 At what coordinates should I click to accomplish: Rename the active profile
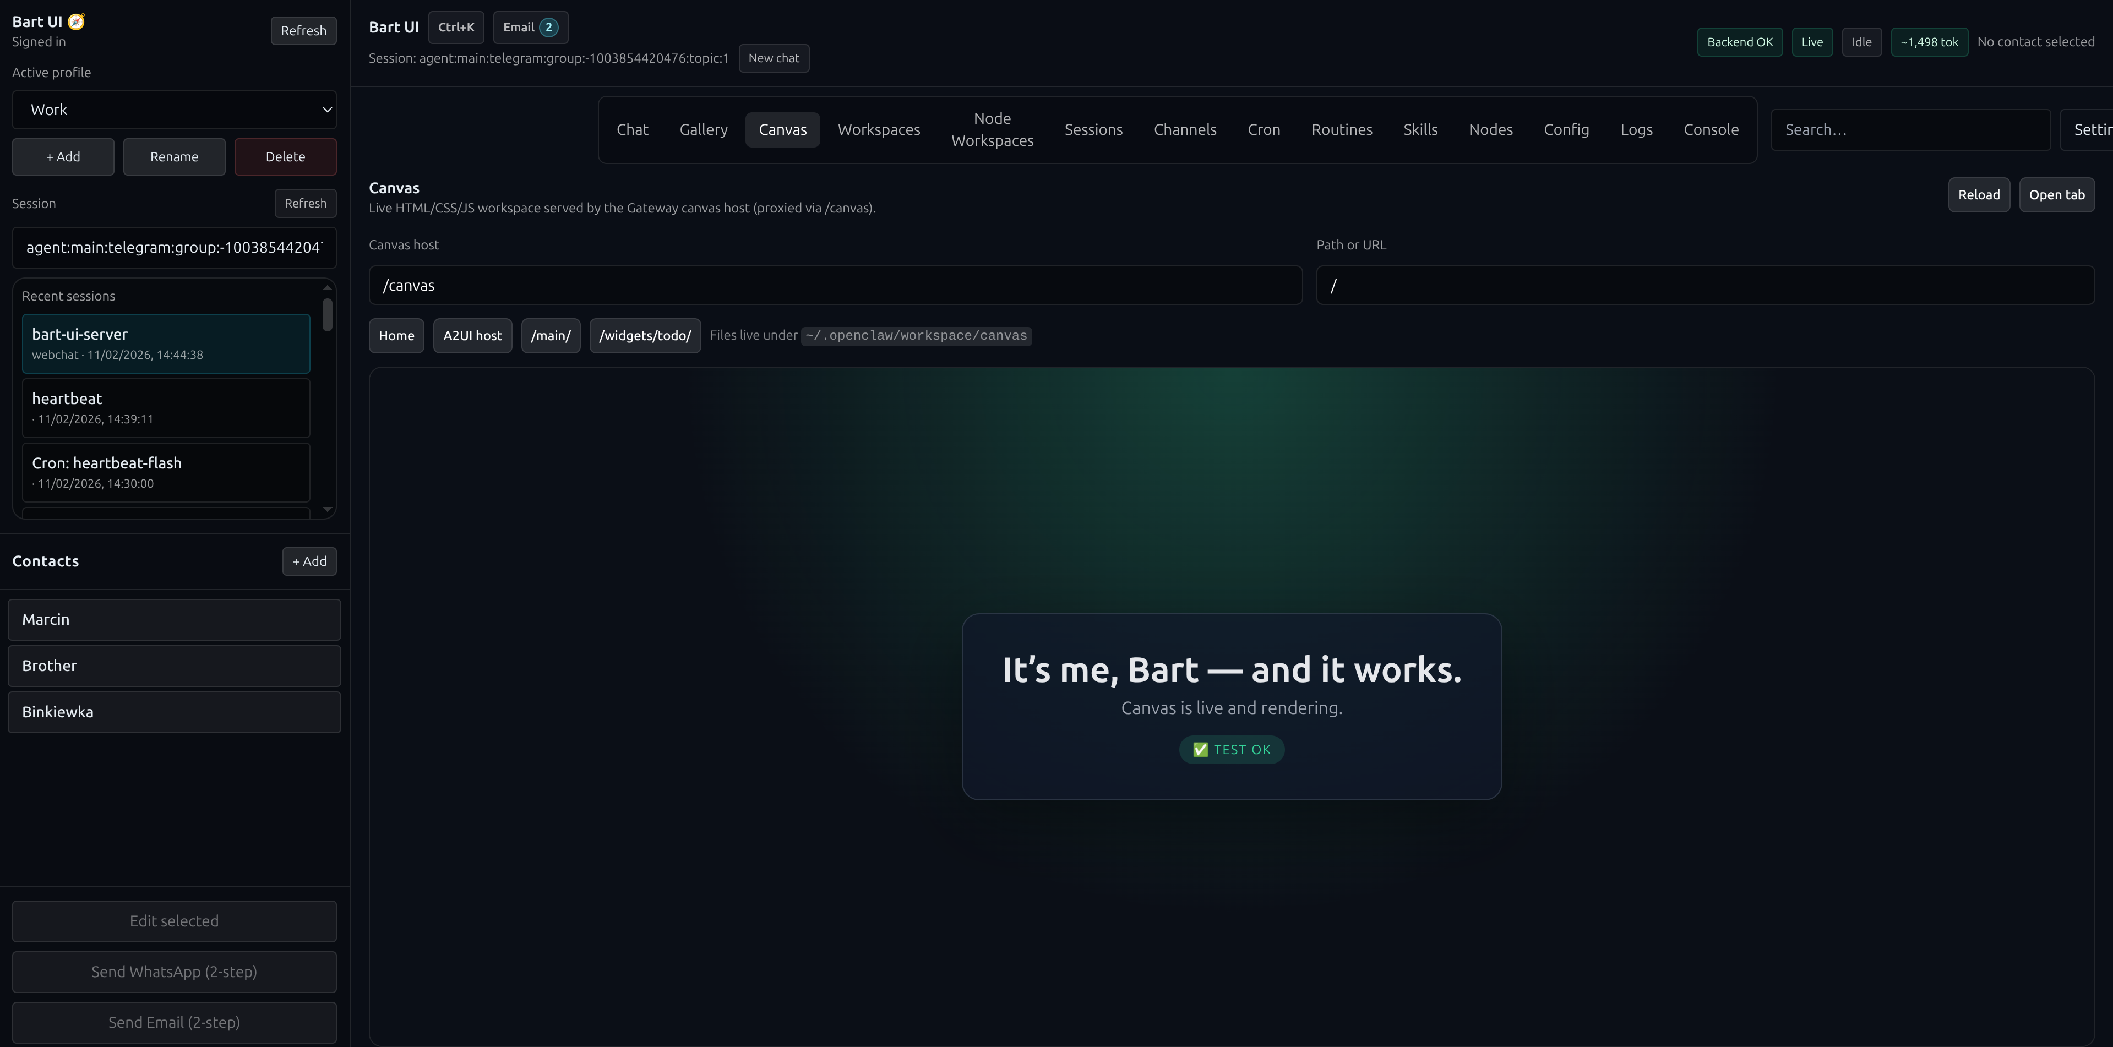(174, 156)
